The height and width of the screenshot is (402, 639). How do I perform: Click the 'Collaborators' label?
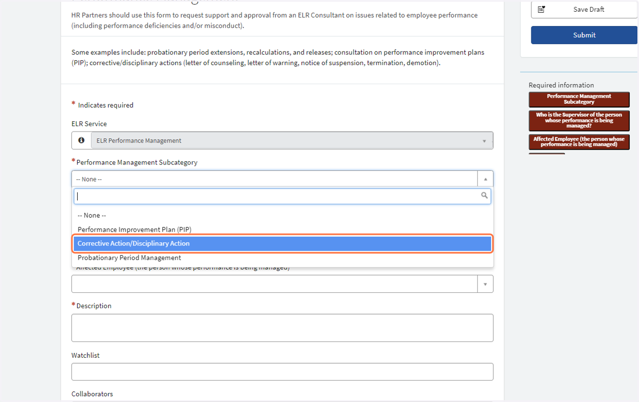pyautogui.click(x=92, y=394)
